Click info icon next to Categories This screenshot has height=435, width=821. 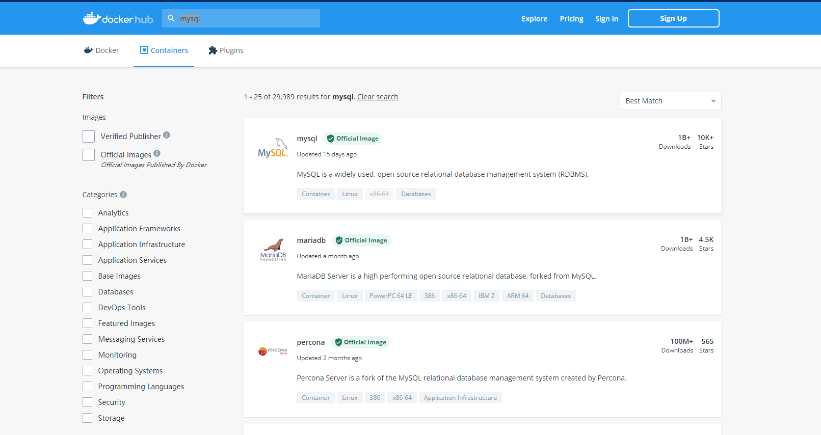pos(123,195)
